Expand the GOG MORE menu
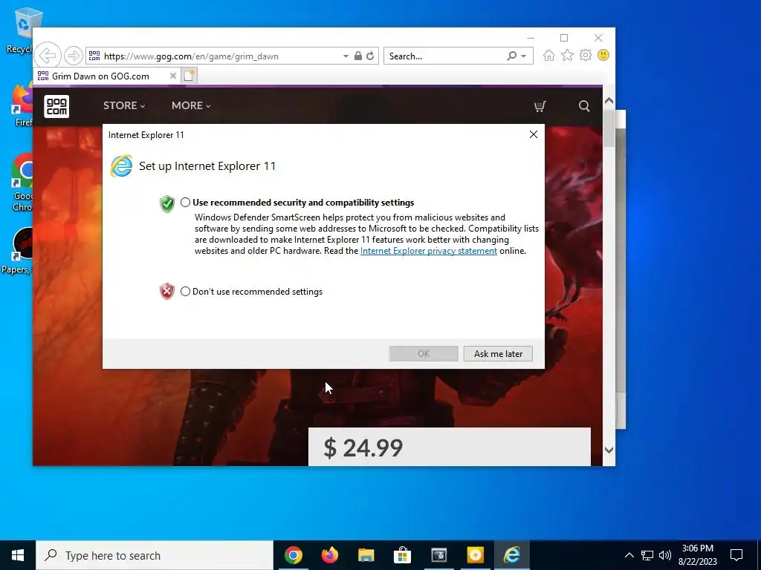 pyautogui.click(x=191, y=105)
